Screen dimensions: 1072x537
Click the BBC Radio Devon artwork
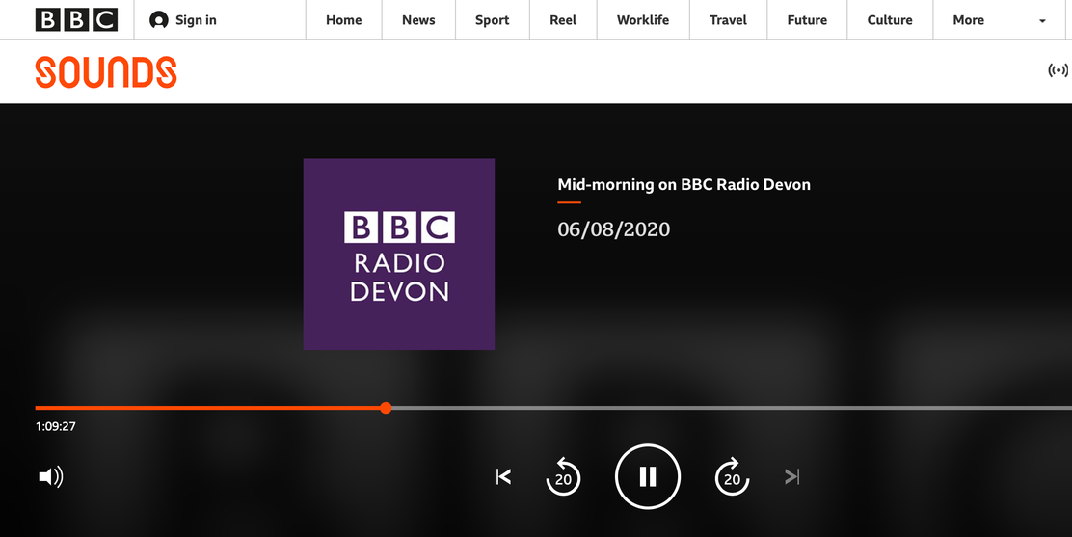pos(398,254)
